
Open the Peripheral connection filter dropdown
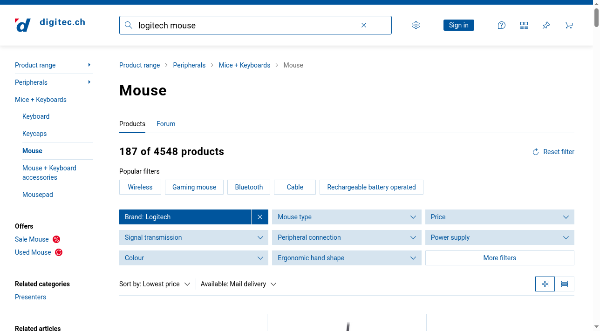click(x=347, y=237)
